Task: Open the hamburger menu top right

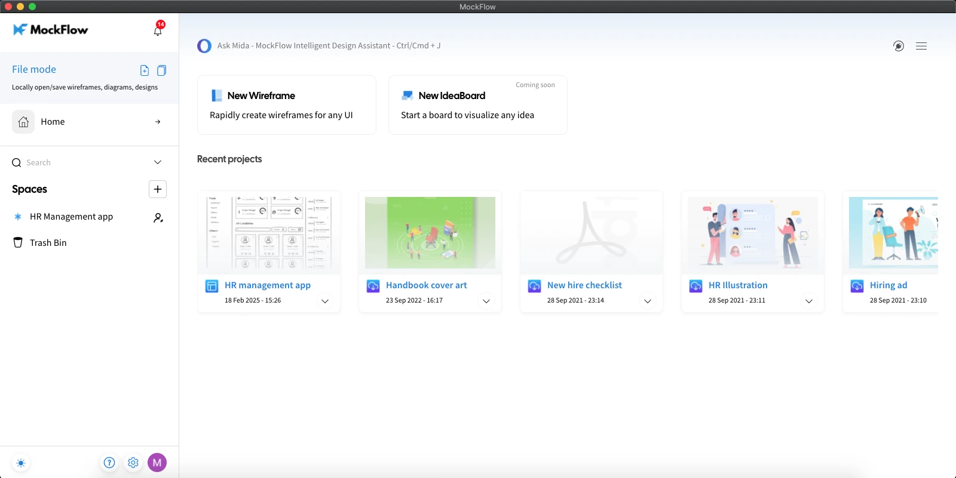Action: (921, 46)
